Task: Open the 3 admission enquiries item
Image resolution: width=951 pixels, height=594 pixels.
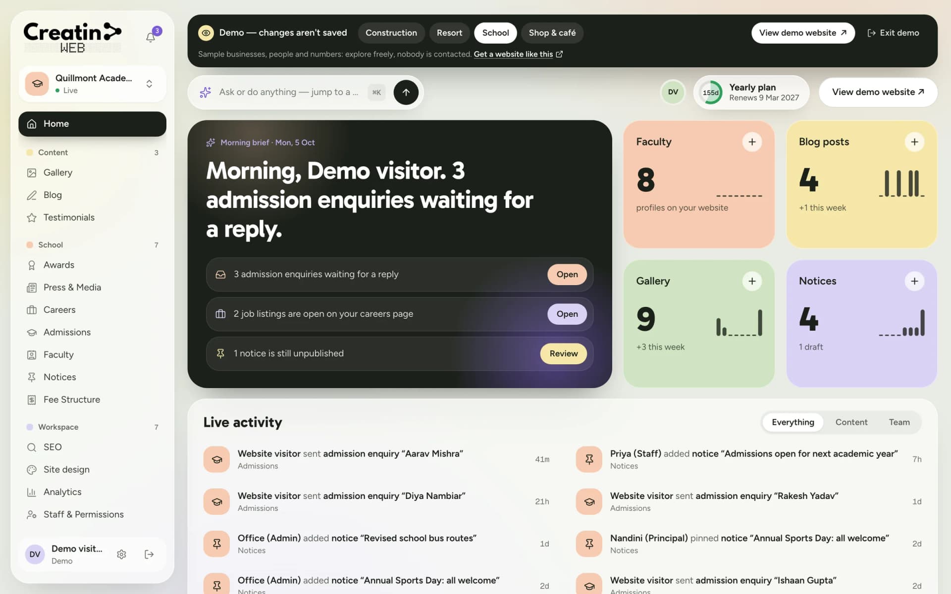Action: [567, 274]
